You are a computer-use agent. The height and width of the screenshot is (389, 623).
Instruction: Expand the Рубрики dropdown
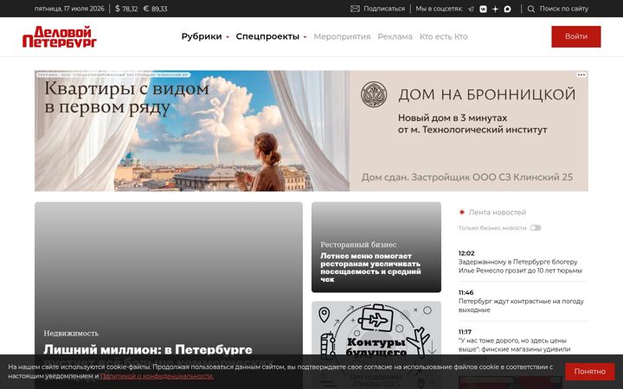[205, 36]
